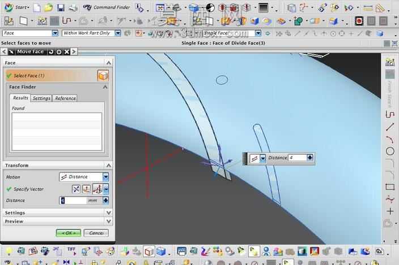Screen dimensions: 399x265
Task: Click the artist palette icon in bottom toolbar
Action: click(111, 251)
